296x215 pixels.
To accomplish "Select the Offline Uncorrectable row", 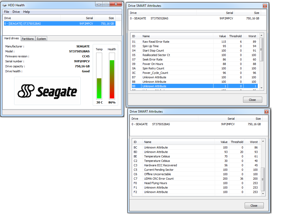I will point(196,174).
